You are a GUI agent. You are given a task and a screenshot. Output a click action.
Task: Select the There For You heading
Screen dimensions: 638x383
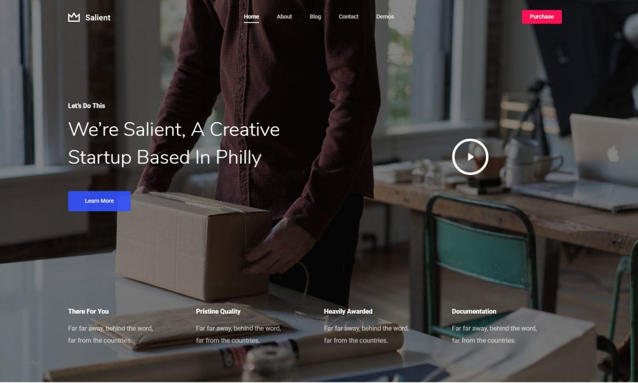88,311
